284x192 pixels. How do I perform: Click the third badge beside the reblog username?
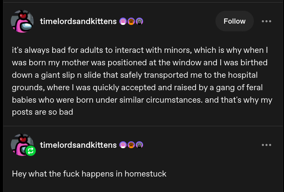(139, 145)
